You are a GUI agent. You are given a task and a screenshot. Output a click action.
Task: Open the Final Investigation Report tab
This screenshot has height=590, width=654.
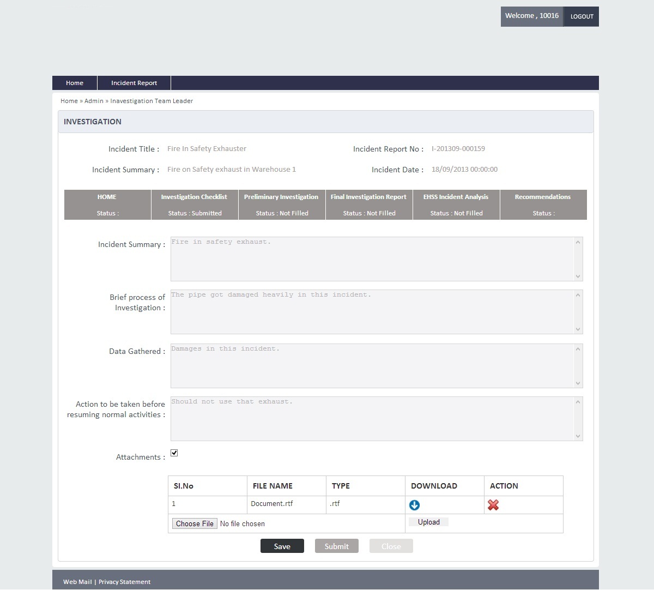tap(369, 205)
